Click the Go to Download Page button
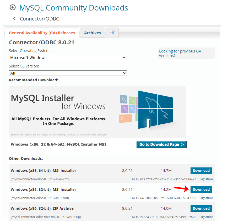Image resolution: width=227 pixels, height=221 pixels. click(x=161, y=144)
